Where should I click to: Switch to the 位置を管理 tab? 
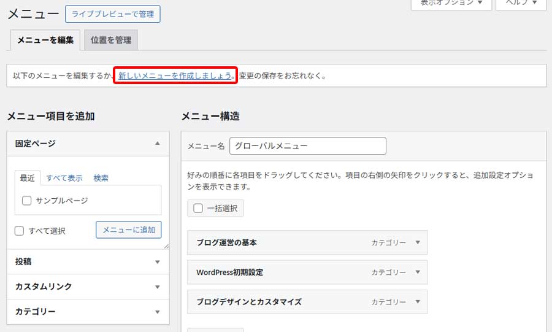coord(111,40)
